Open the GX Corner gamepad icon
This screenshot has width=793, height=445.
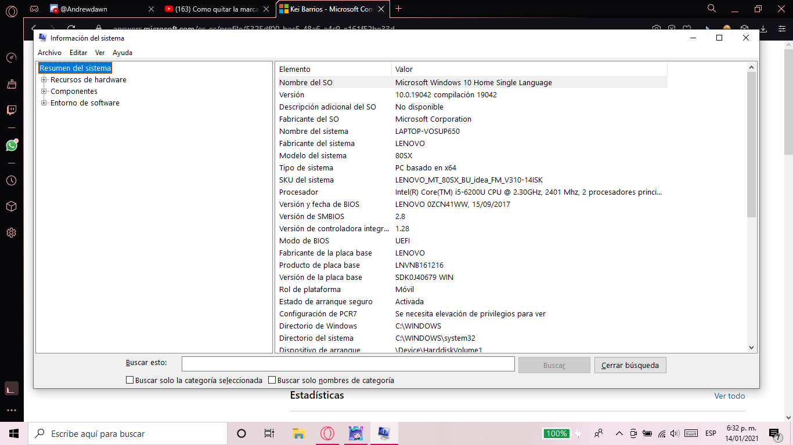tap(34, 9)
